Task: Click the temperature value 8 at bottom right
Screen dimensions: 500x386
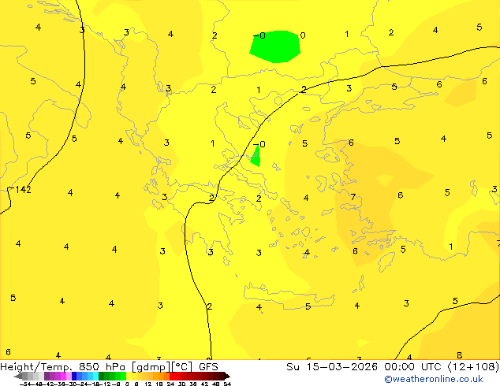Action: click(459, 355)
